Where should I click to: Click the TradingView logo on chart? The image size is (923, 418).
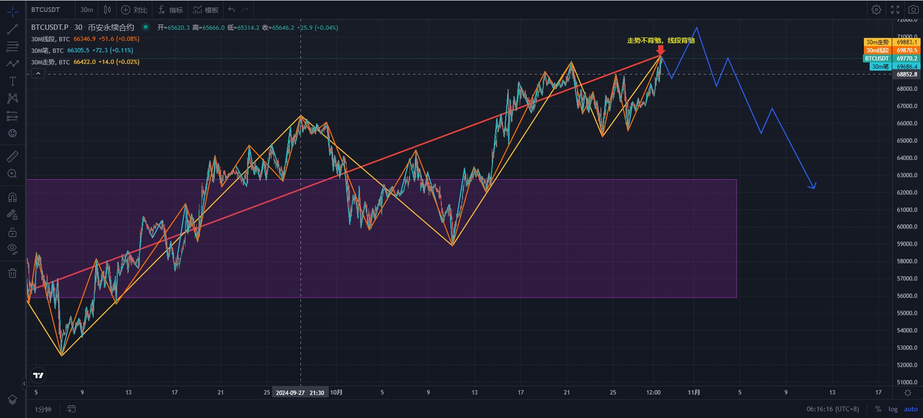[38, 375]
